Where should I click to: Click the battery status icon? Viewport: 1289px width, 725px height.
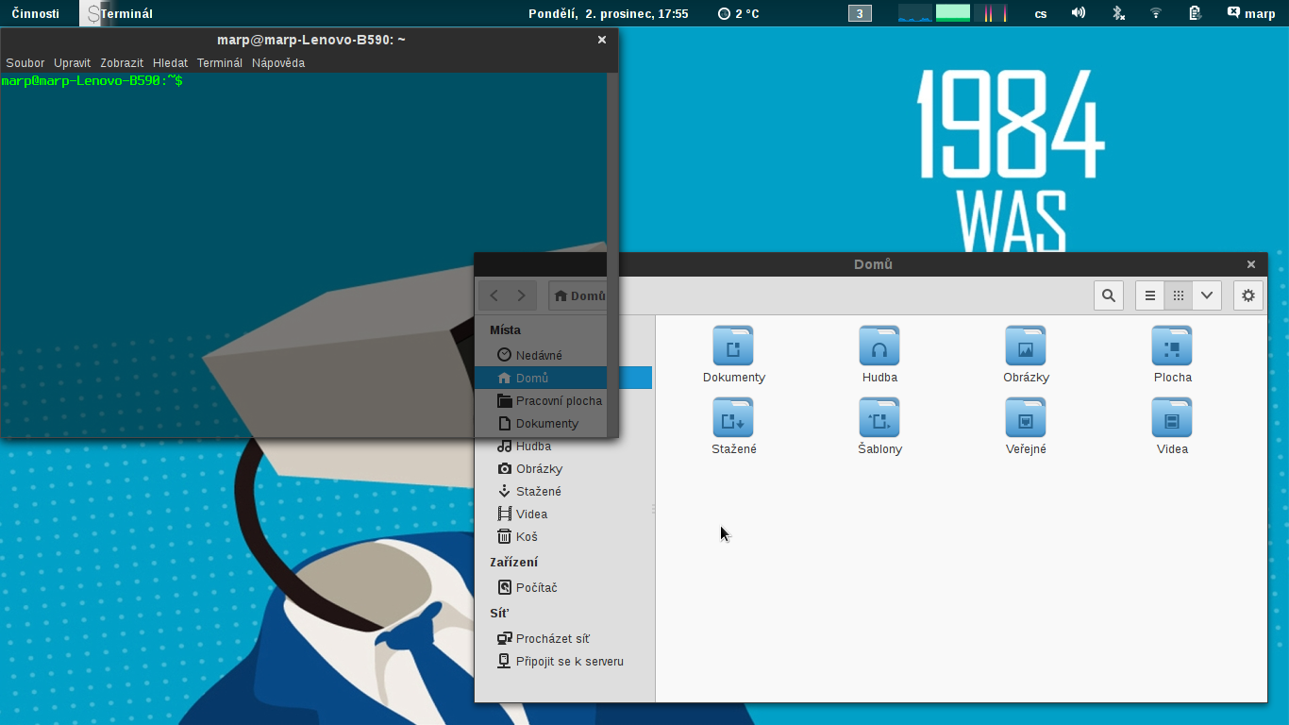click(1195, 13)
